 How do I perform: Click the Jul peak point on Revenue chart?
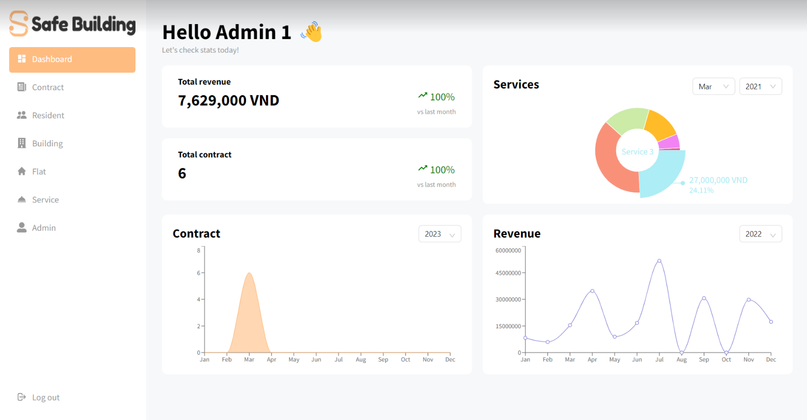659,261
